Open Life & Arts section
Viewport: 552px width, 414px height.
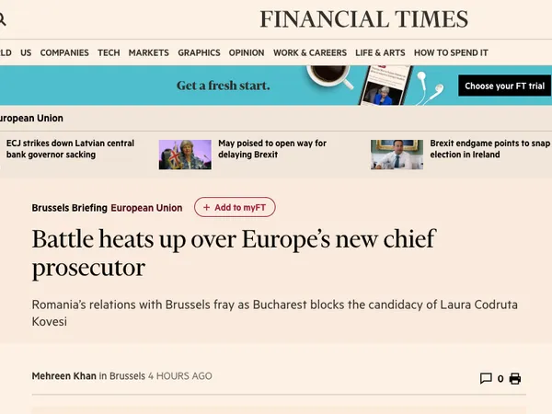[x=380, y=53]
